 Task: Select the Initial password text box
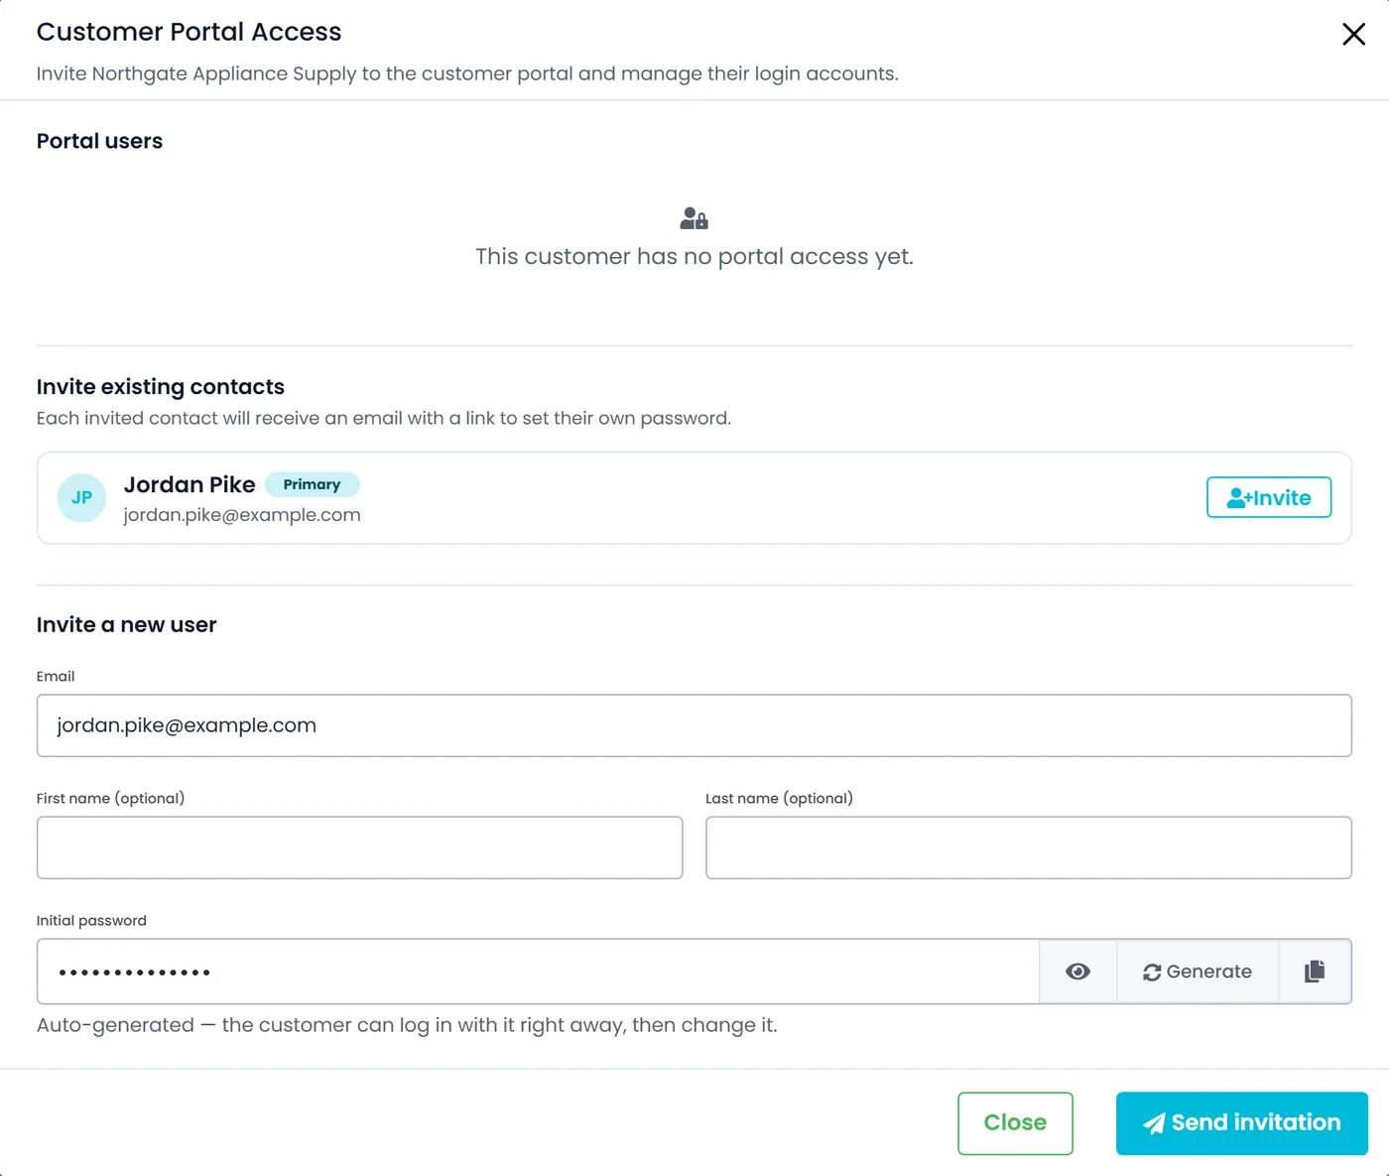(538, 972)
